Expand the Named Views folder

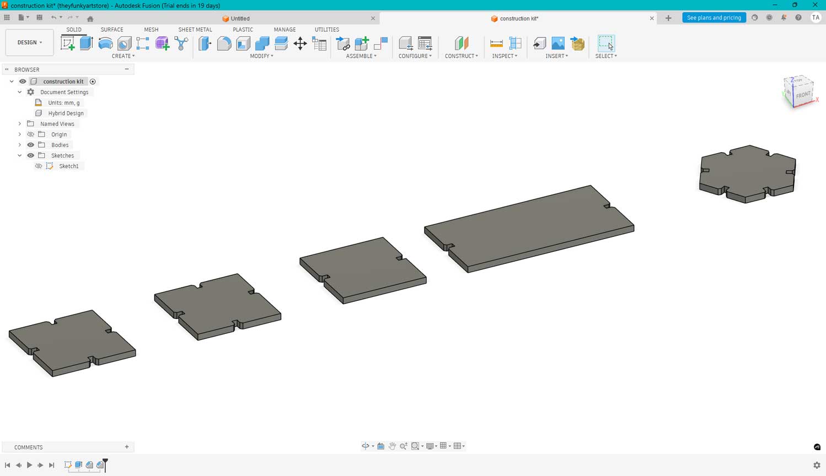click(x=20, y=124)
